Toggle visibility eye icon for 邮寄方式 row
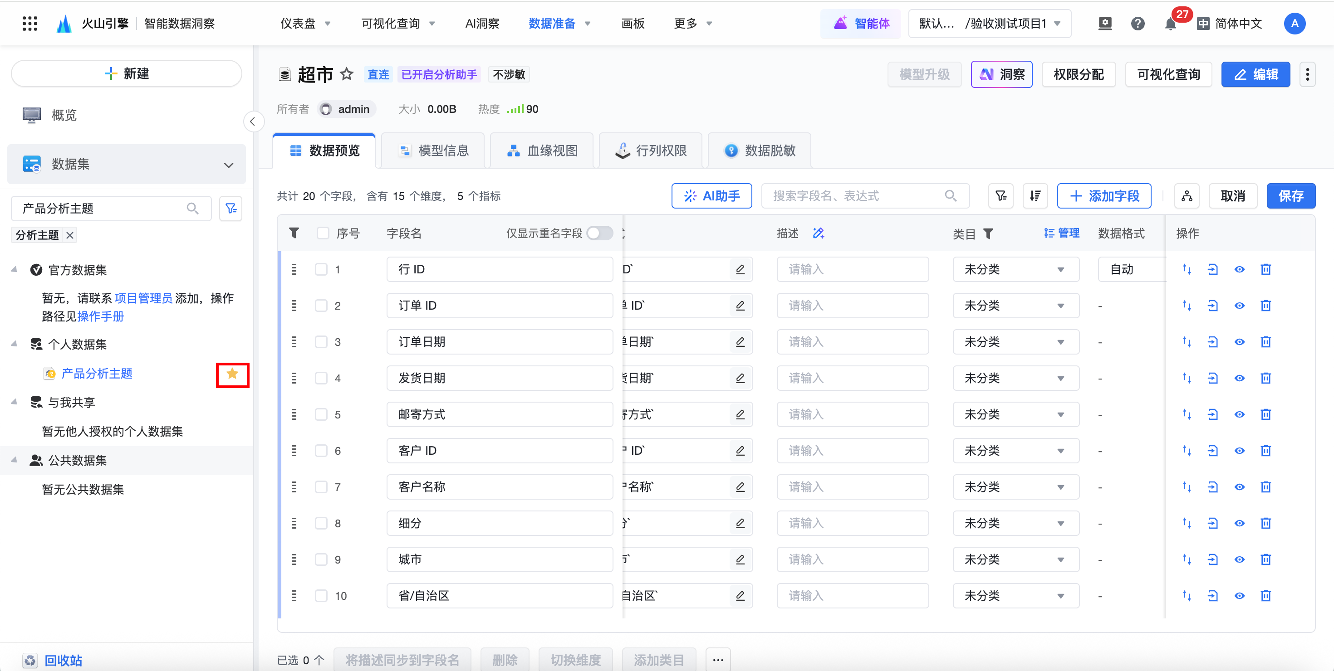This screenshot has width=1334, height=671. click(1239, 414)
